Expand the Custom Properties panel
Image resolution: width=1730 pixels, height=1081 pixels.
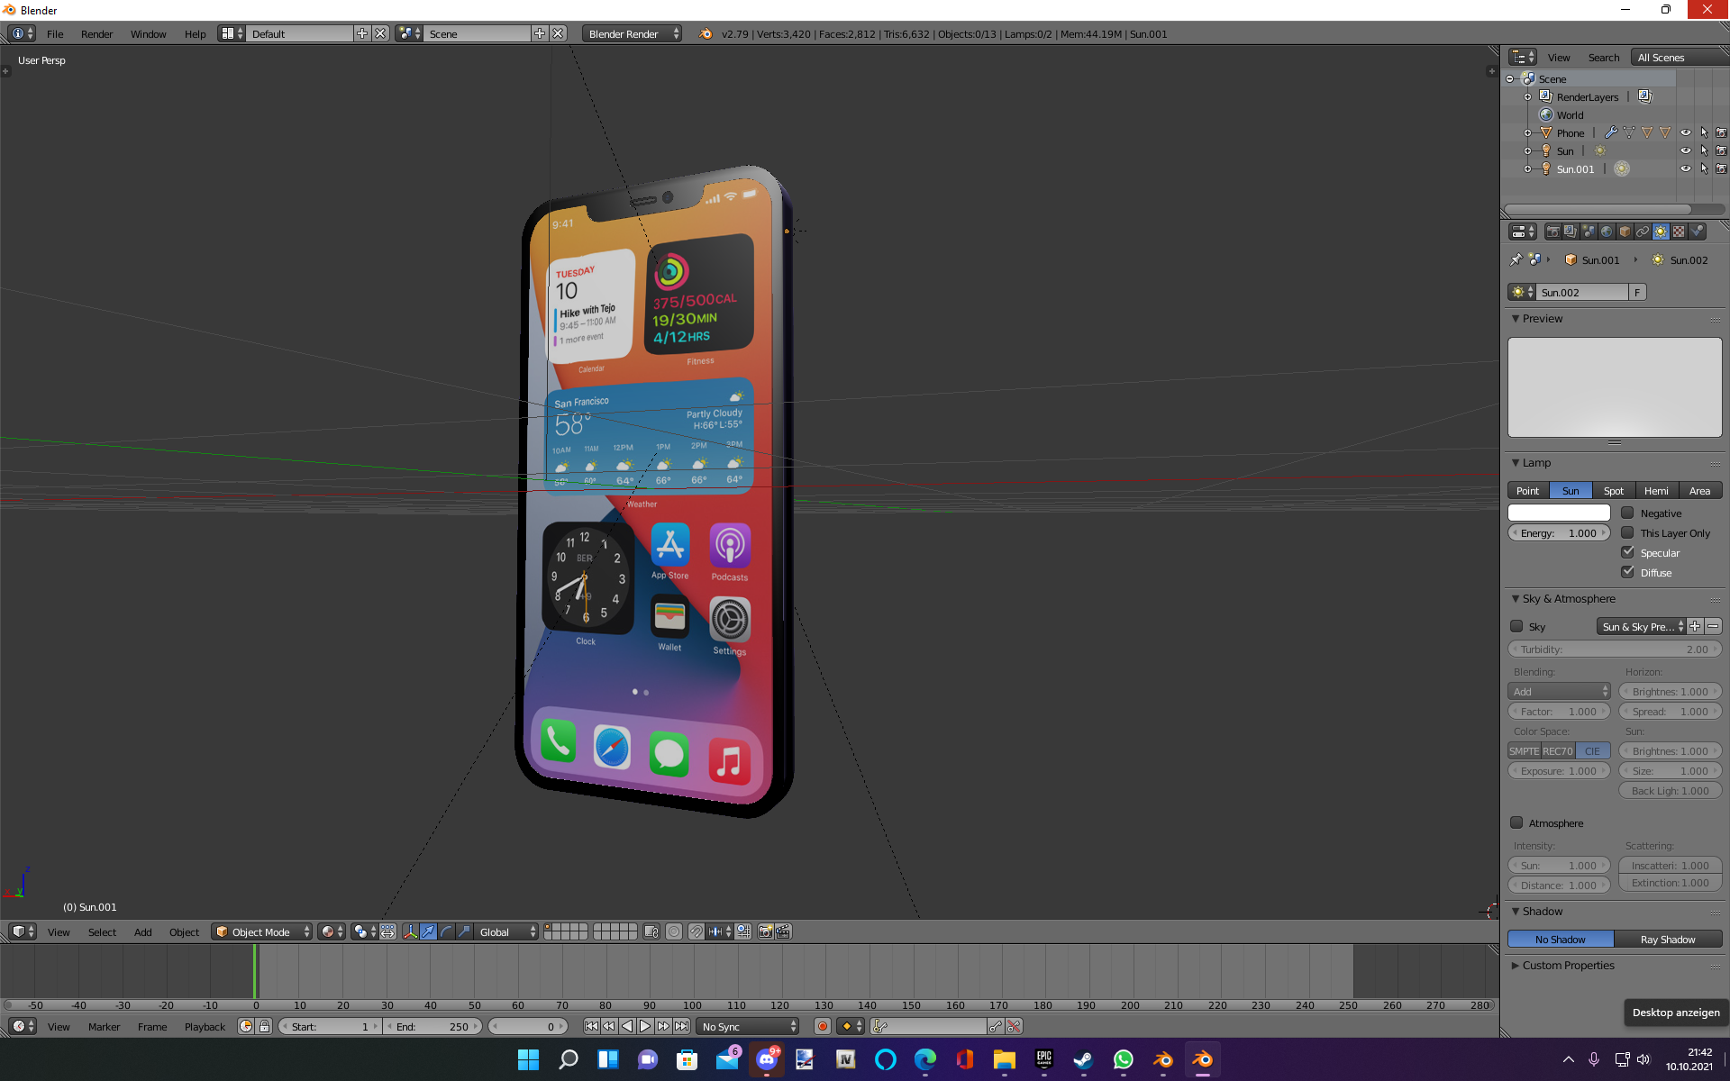[x=1568, y=965]
